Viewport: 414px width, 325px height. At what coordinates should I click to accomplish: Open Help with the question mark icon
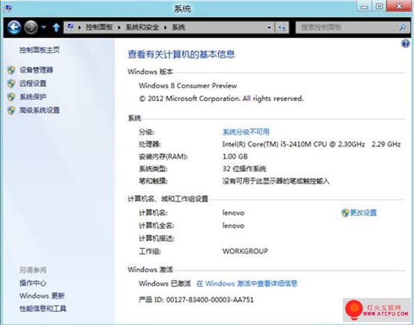click(x=405, y=44)
